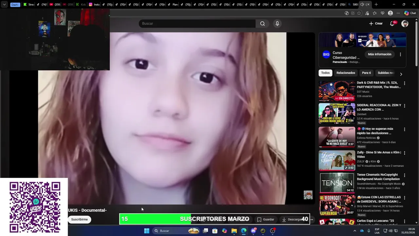The height and width of the screenshot is (236, 419).
Task: Open Microsoft Edge from the taskbar
Action: pyautogui.click(x=244, y=231)
